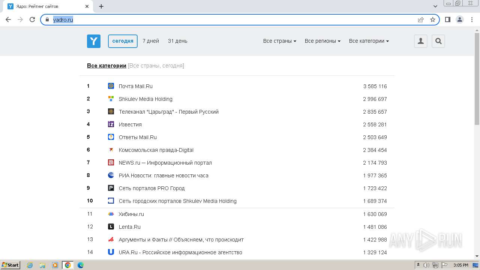Screen dimensions: 480x270
Task: Click the share page icon in address bar
Action: (x=421, y=19)
